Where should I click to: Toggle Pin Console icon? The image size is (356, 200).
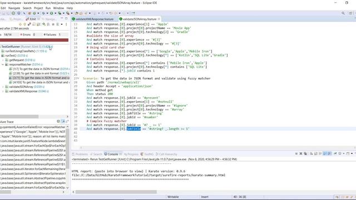coord(335,153)
